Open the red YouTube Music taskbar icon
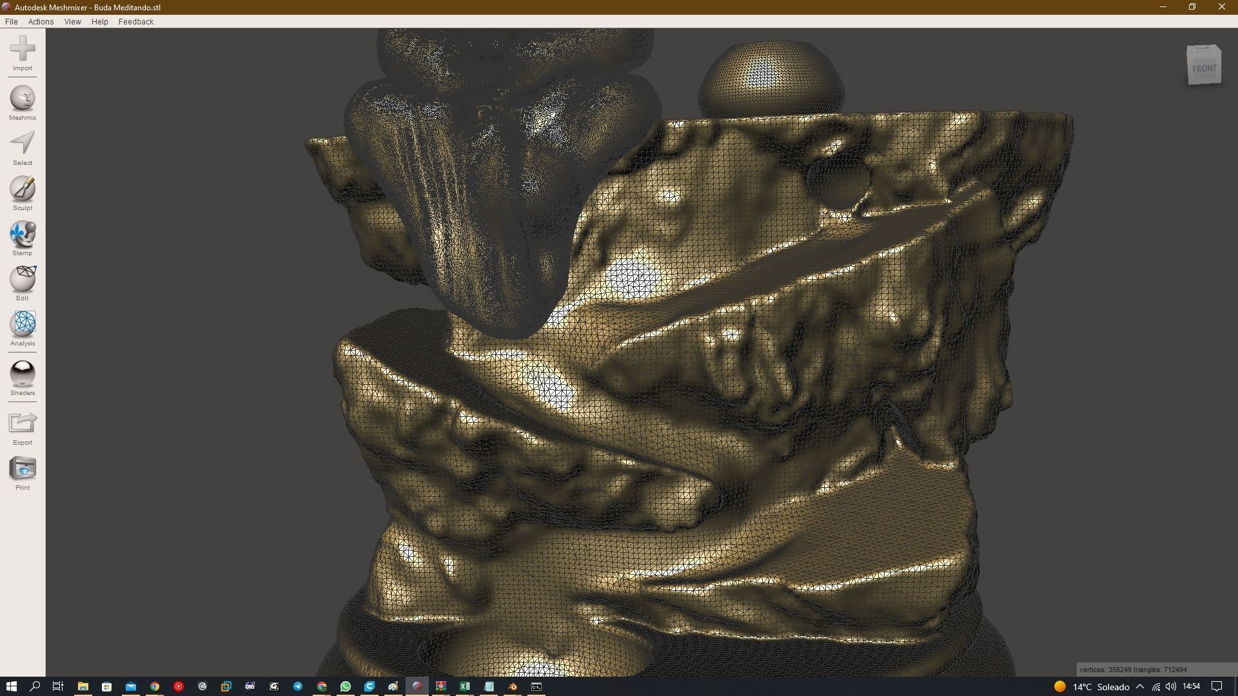Screen dimensions: 1238x696 (178, 686)
